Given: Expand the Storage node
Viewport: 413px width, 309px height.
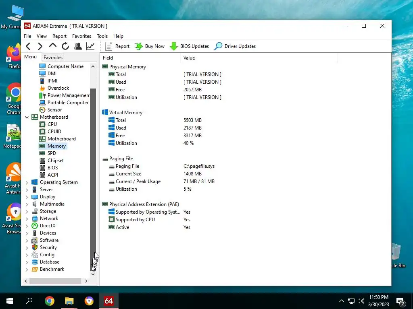Looking at the screenshot, I should tap(27, 211).
